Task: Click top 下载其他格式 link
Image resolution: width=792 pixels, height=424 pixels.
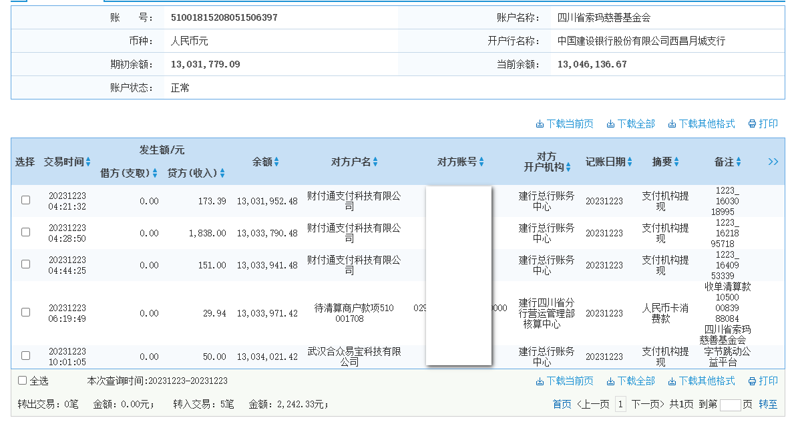Action: coord(701,124)
